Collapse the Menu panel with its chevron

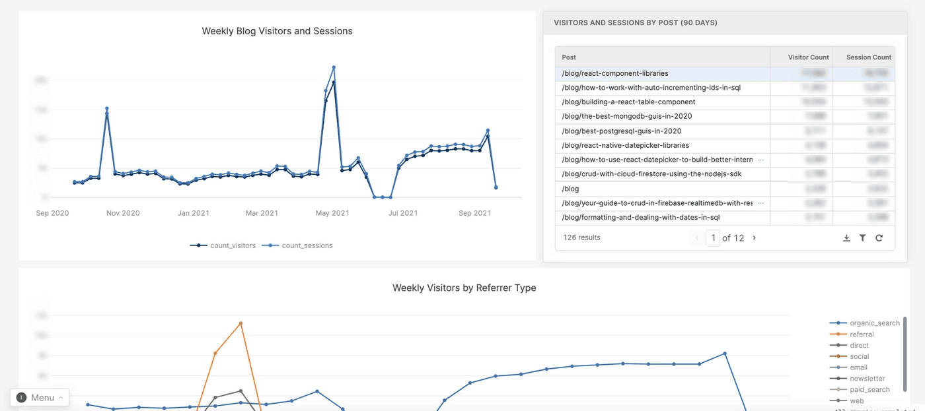[x=61, y=397]
